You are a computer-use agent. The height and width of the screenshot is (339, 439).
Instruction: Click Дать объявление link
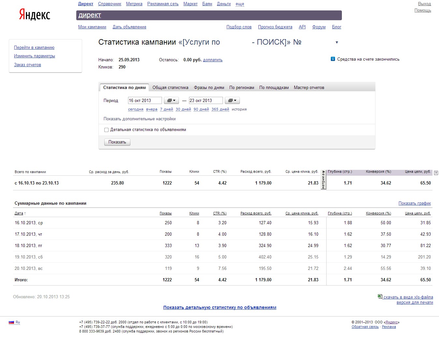coord(129,27)
